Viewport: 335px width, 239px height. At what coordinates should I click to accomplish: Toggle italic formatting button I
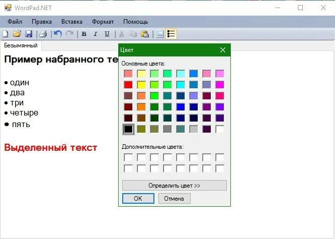pos(96,34)
